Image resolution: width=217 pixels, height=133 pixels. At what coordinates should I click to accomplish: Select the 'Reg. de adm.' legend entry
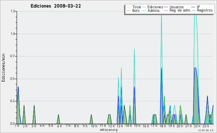[x=180, y=10]
